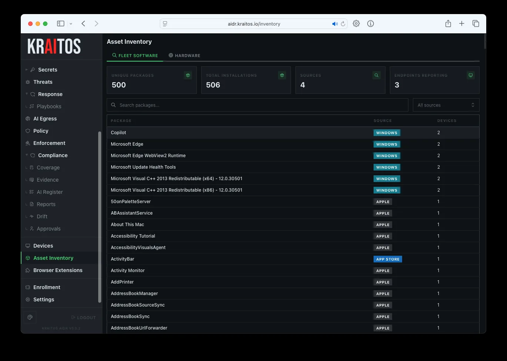Click the Enforcement gavel icon
507x361 pixels.
pyautogui.click(x=28, y=143)
